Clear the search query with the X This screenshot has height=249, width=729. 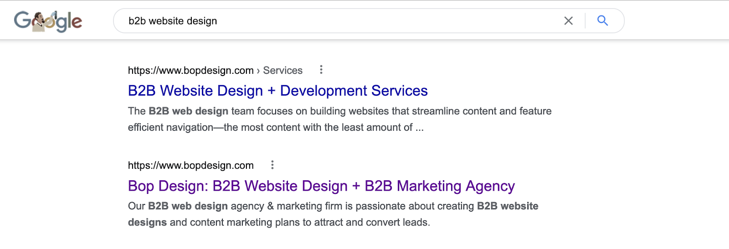point(568,21)
